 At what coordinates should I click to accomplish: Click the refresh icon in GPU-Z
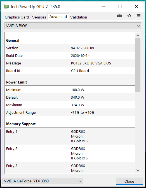(129, 16)
